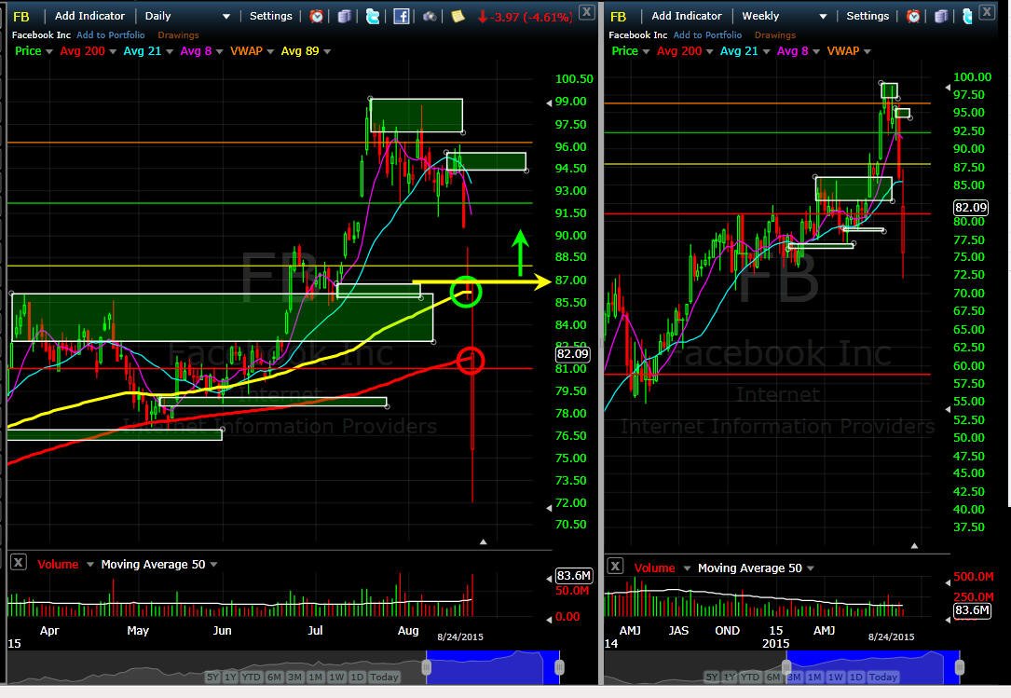
Task: Click left range slider handle in Daily chart
Action: 426,667
